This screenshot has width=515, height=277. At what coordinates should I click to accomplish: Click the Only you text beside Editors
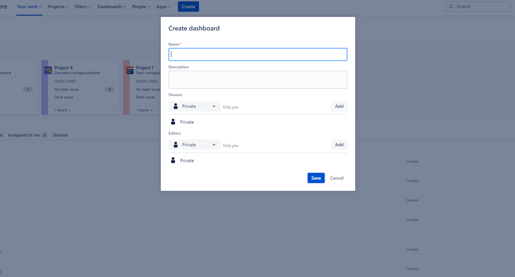click(231, 145)
